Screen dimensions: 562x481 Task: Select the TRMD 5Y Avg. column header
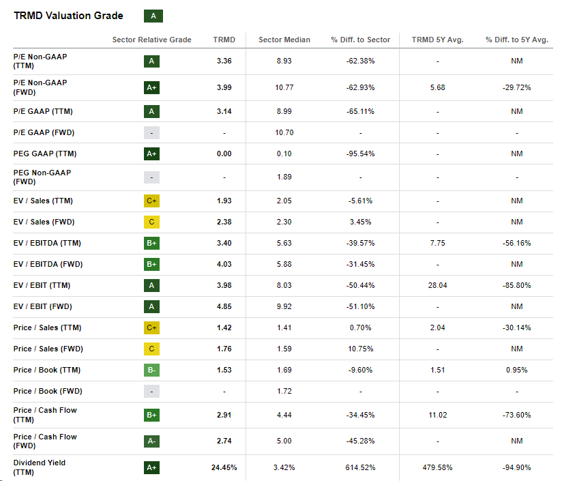tap(437, 40)
